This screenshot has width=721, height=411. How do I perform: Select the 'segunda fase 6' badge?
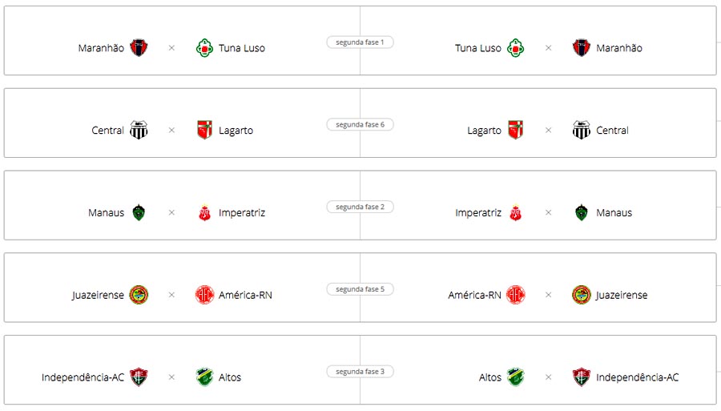(360, 125)
